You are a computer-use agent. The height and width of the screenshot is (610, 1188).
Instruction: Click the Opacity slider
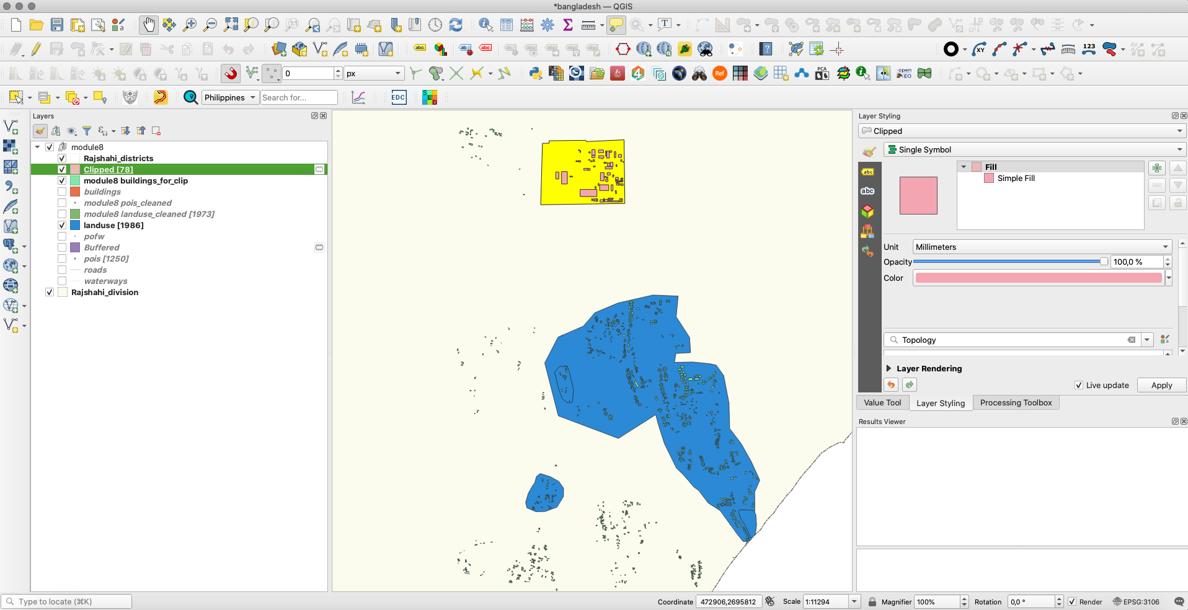(x=1011, y=262)
